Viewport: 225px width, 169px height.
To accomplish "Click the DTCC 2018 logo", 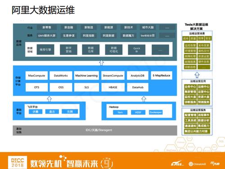I will pyautogui.click(x=18, y=162).
